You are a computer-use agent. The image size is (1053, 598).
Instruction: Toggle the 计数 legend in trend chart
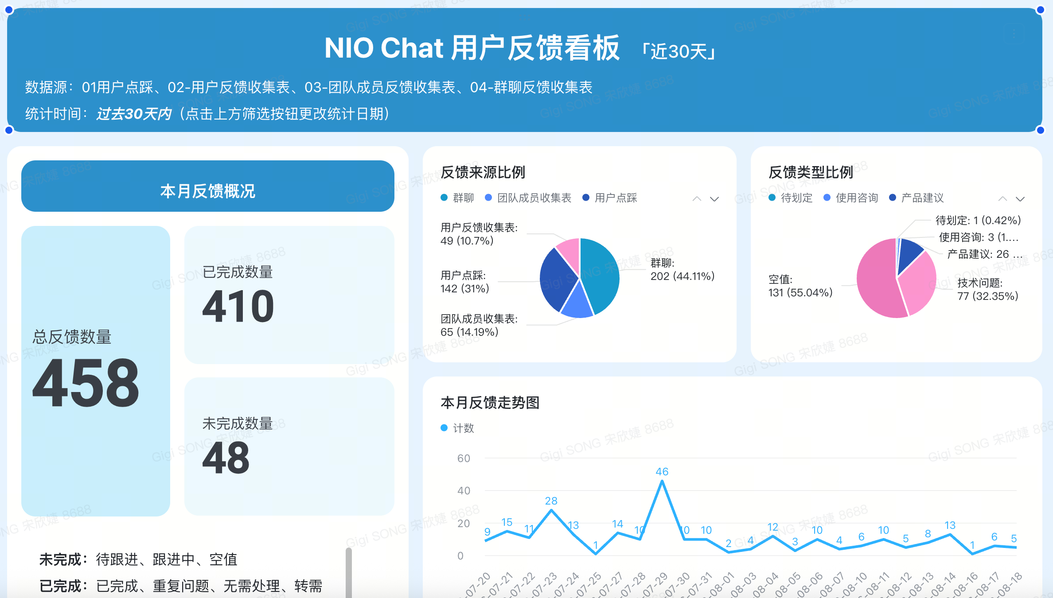(458, 428)
